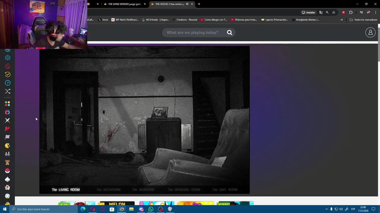
Task: Mute the THE HOUSE 2 tab audio
Action: [x=187, y=4]
